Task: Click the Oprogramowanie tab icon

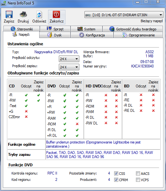Action: coord(124,35)
